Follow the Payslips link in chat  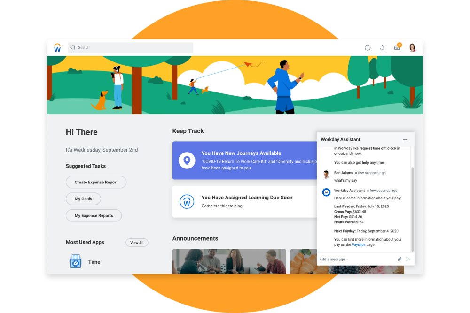coord(359,245)
